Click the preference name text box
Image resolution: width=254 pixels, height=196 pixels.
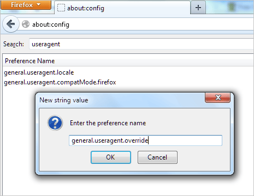click(x=145, y=140)
